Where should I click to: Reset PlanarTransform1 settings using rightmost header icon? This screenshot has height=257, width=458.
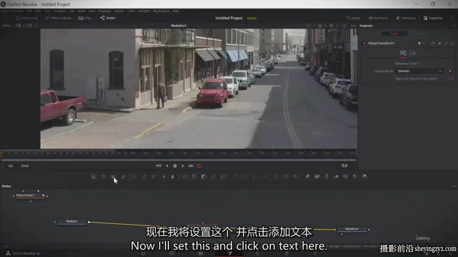(453, 44)
